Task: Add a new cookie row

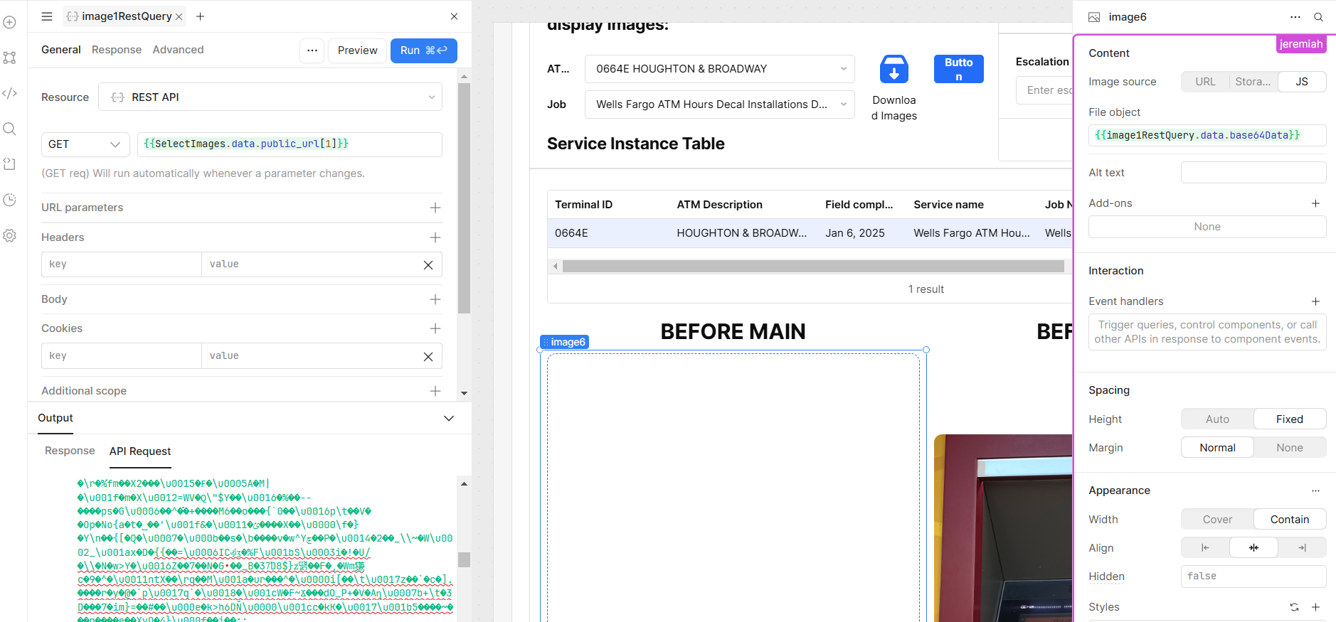Action: tap(435, 328)
